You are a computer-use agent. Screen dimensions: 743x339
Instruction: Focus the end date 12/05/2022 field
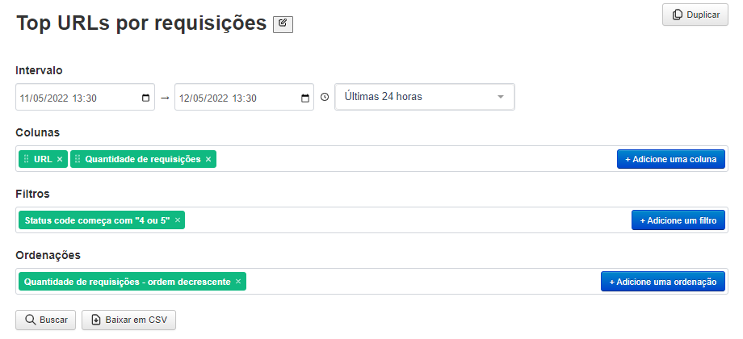[244, 97]
